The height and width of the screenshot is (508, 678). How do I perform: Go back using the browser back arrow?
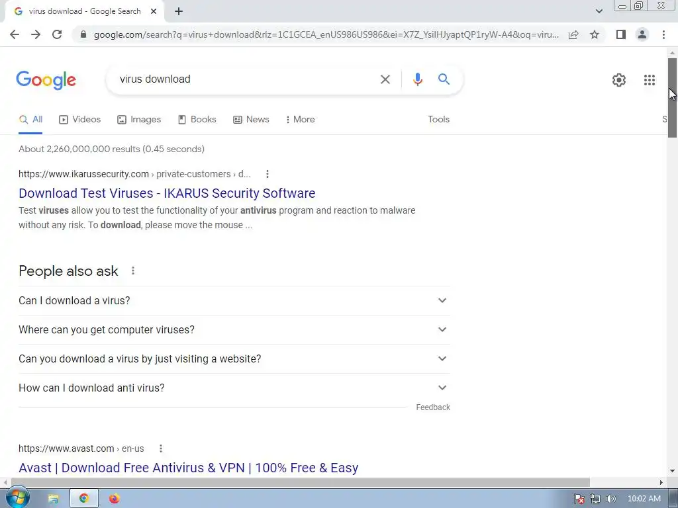click(x=15, y=34)
